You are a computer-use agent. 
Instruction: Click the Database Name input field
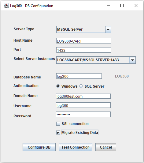tap(79, 76)
